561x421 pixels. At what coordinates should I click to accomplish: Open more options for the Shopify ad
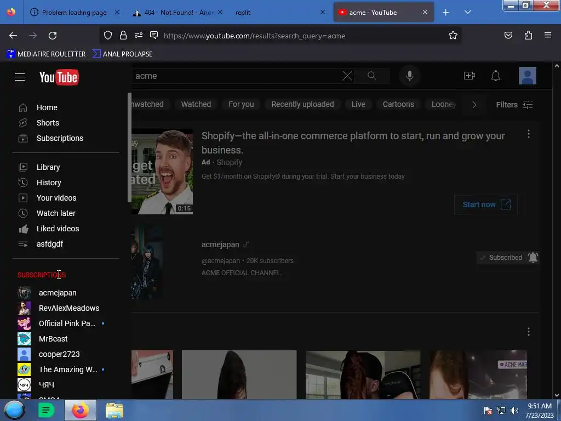point(529,134)
